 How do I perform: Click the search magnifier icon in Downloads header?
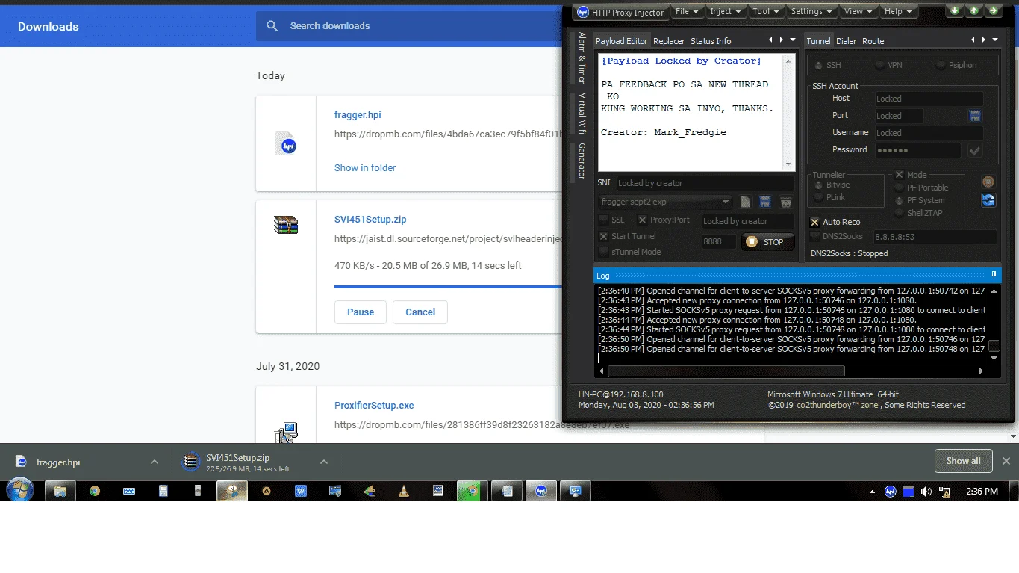point(272,26)
